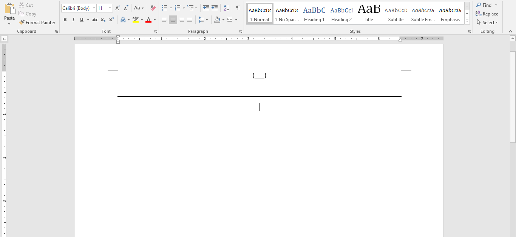
Task: Increase font size with Grow Font
Action: (x=117, y=8)
